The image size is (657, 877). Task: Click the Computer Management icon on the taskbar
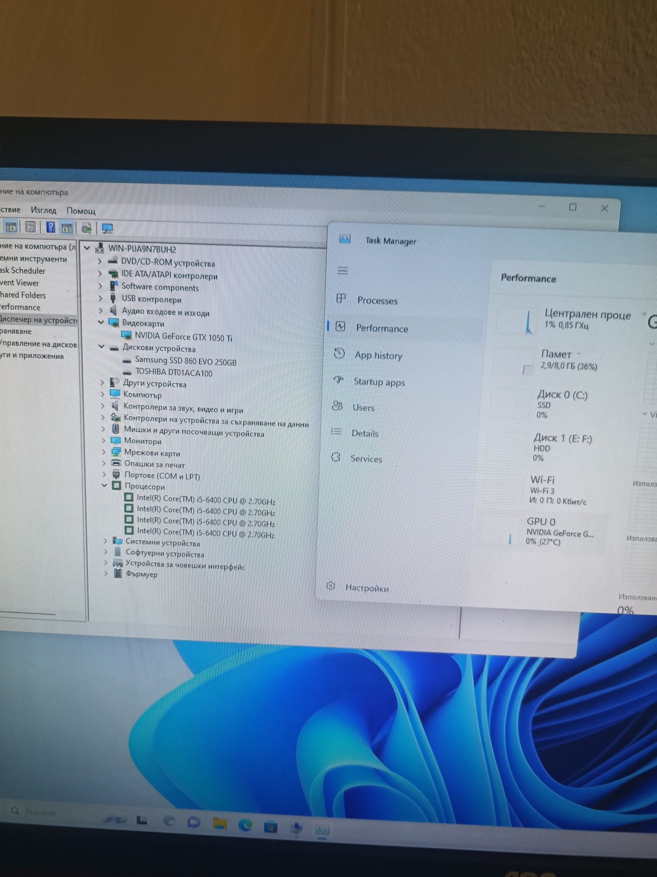[297, 828]
